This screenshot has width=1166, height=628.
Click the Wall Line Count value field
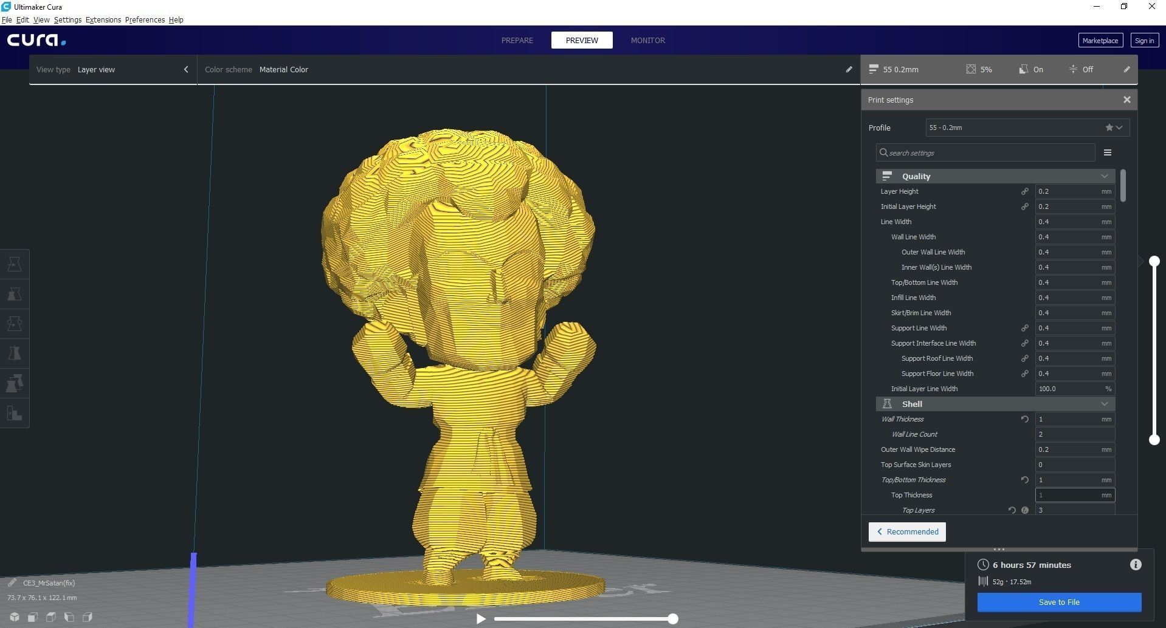pos(1075,434)
